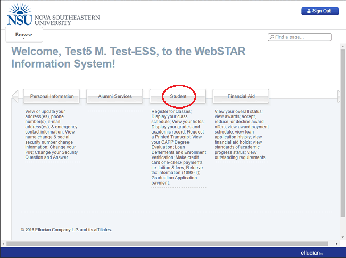
Task: Click the left carousel arrow beside Personal Information
Action: 15,96
